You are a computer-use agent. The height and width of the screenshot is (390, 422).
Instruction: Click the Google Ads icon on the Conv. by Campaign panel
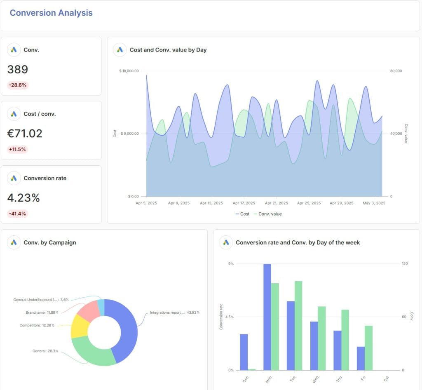(x=14, y=242)
